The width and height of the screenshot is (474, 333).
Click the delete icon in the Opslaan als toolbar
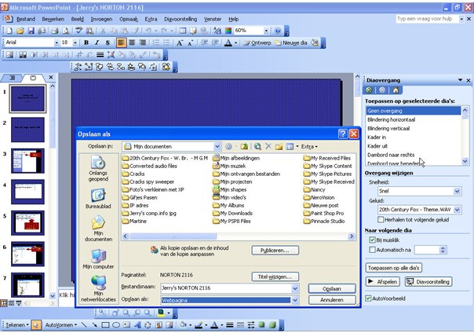(268, 146)
